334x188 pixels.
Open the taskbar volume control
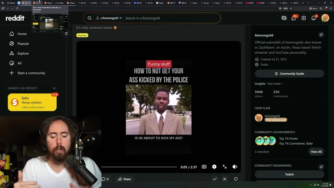coord(318,185)
